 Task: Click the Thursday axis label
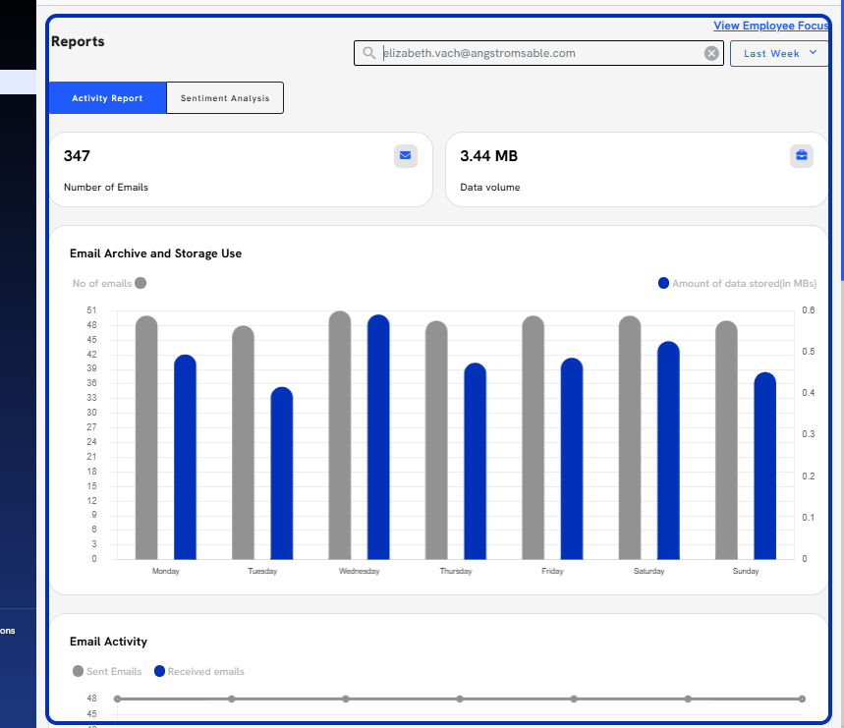456,571
